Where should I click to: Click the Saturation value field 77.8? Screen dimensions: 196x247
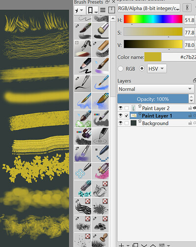pyautogui.click(x=190, y=33)
